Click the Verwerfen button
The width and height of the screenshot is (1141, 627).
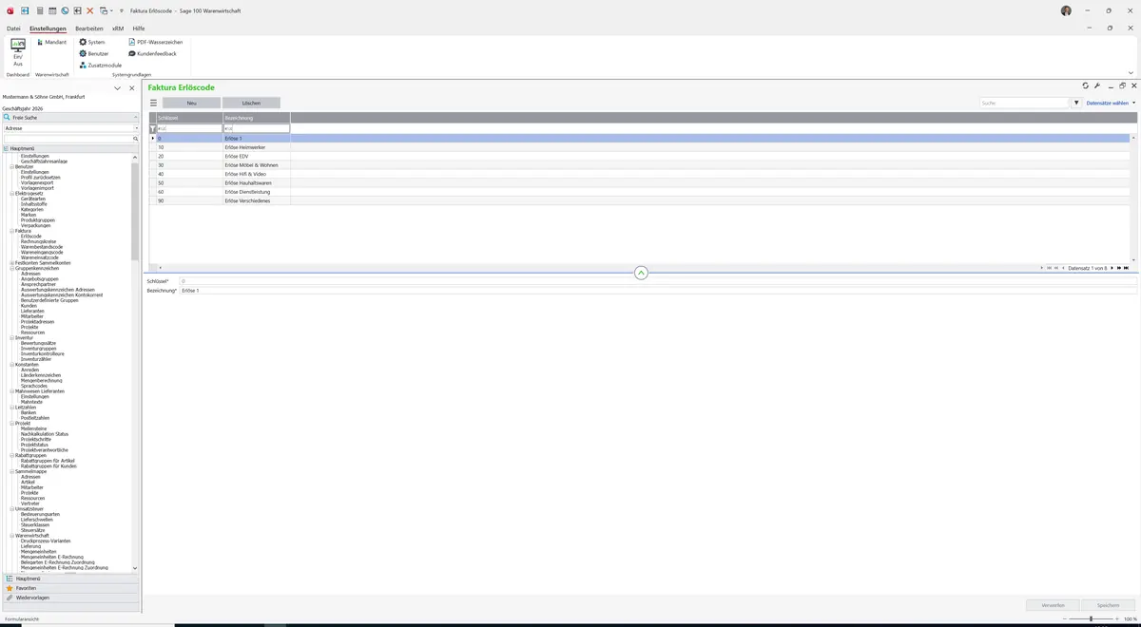1054,605
